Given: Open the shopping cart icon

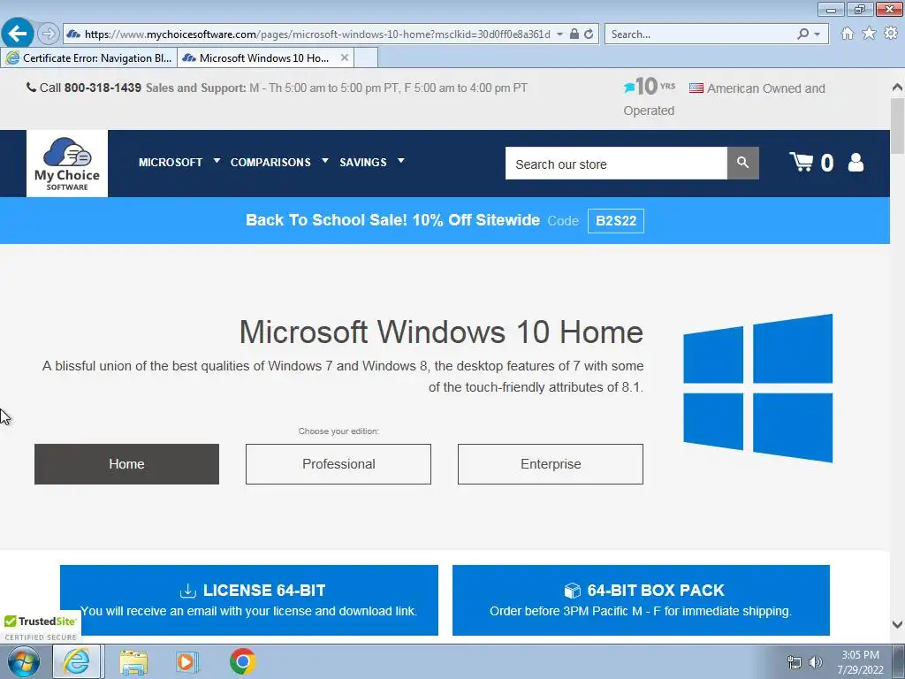Looking at the screenshot, I should click(801, 163).
